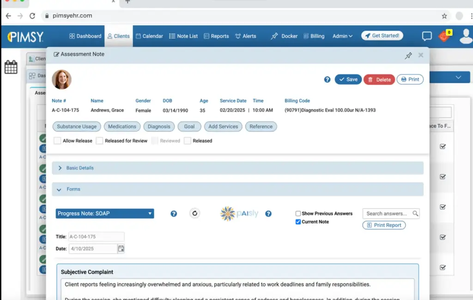Open the orange notifications badge icon
Screen dimensions: 473x300
click(x=445, y=36)
